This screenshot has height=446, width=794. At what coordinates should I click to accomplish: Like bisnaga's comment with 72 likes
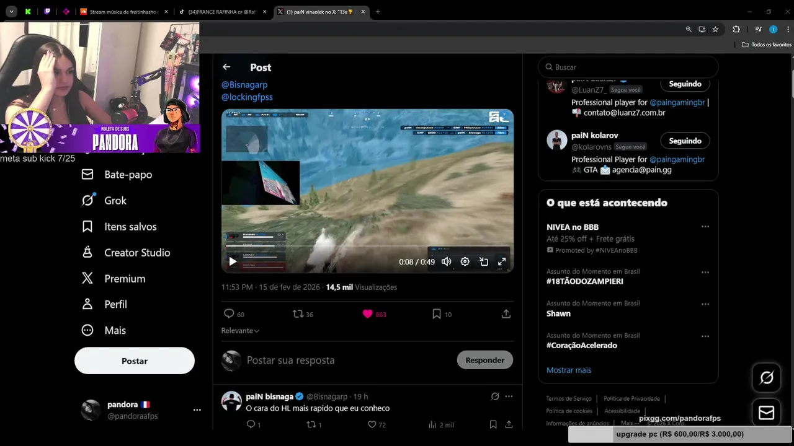click(372, 424)
